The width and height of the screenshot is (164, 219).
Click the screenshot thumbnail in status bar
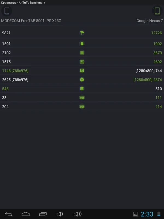(x=136, y=214)
